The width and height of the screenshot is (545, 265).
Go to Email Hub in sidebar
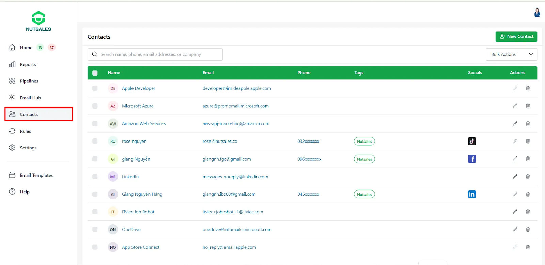click(30, 98)
